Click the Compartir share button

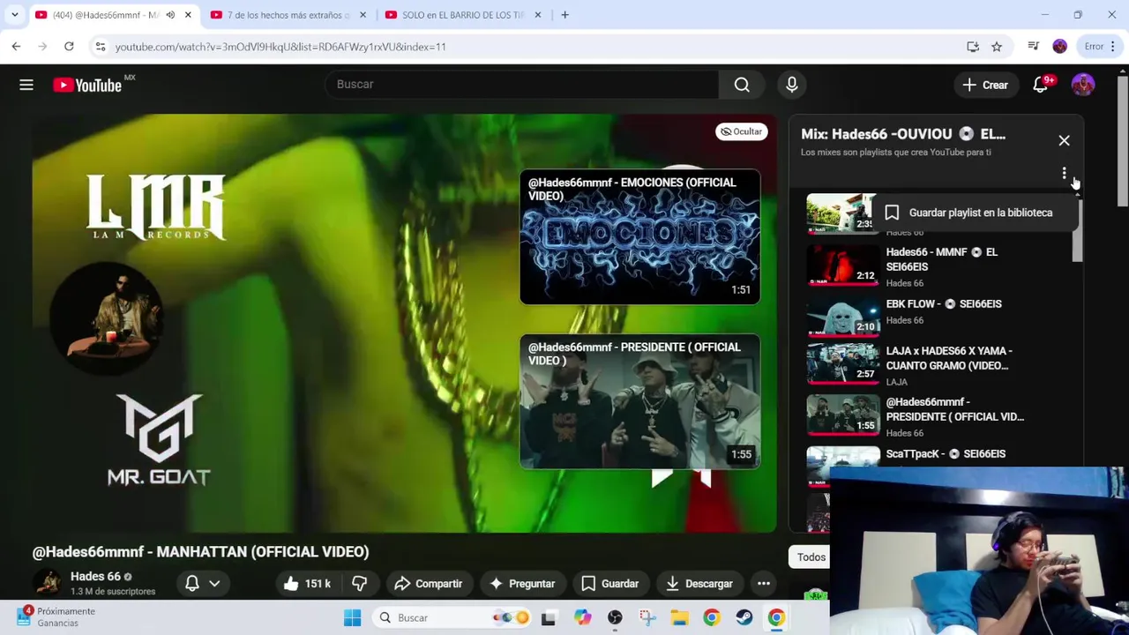click(x=429, y=584)
